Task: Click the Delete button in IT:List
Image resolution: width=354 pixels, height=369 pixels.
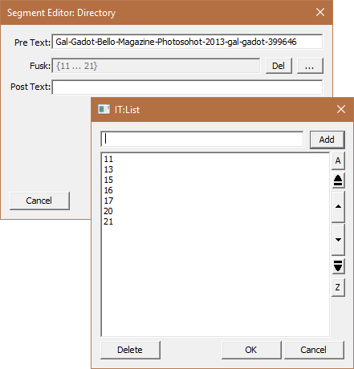Action: click(x=130, y=350)
